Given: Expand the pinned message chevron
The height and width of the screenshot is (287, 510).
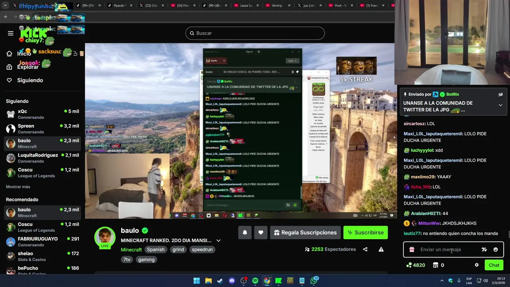Looking at the screenshot, I should (500, 105).
